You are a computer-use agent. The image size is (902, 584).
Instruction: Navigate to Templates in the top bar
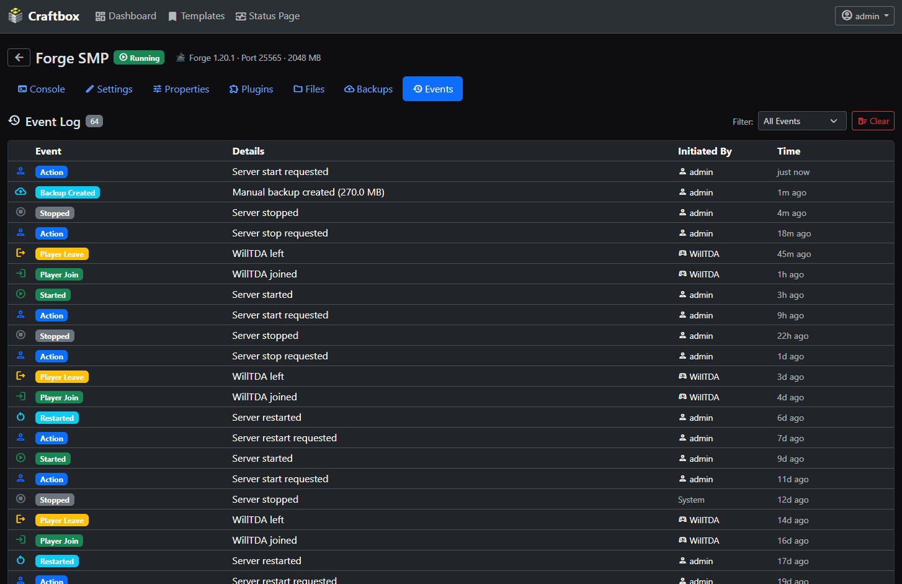point(197,16)
